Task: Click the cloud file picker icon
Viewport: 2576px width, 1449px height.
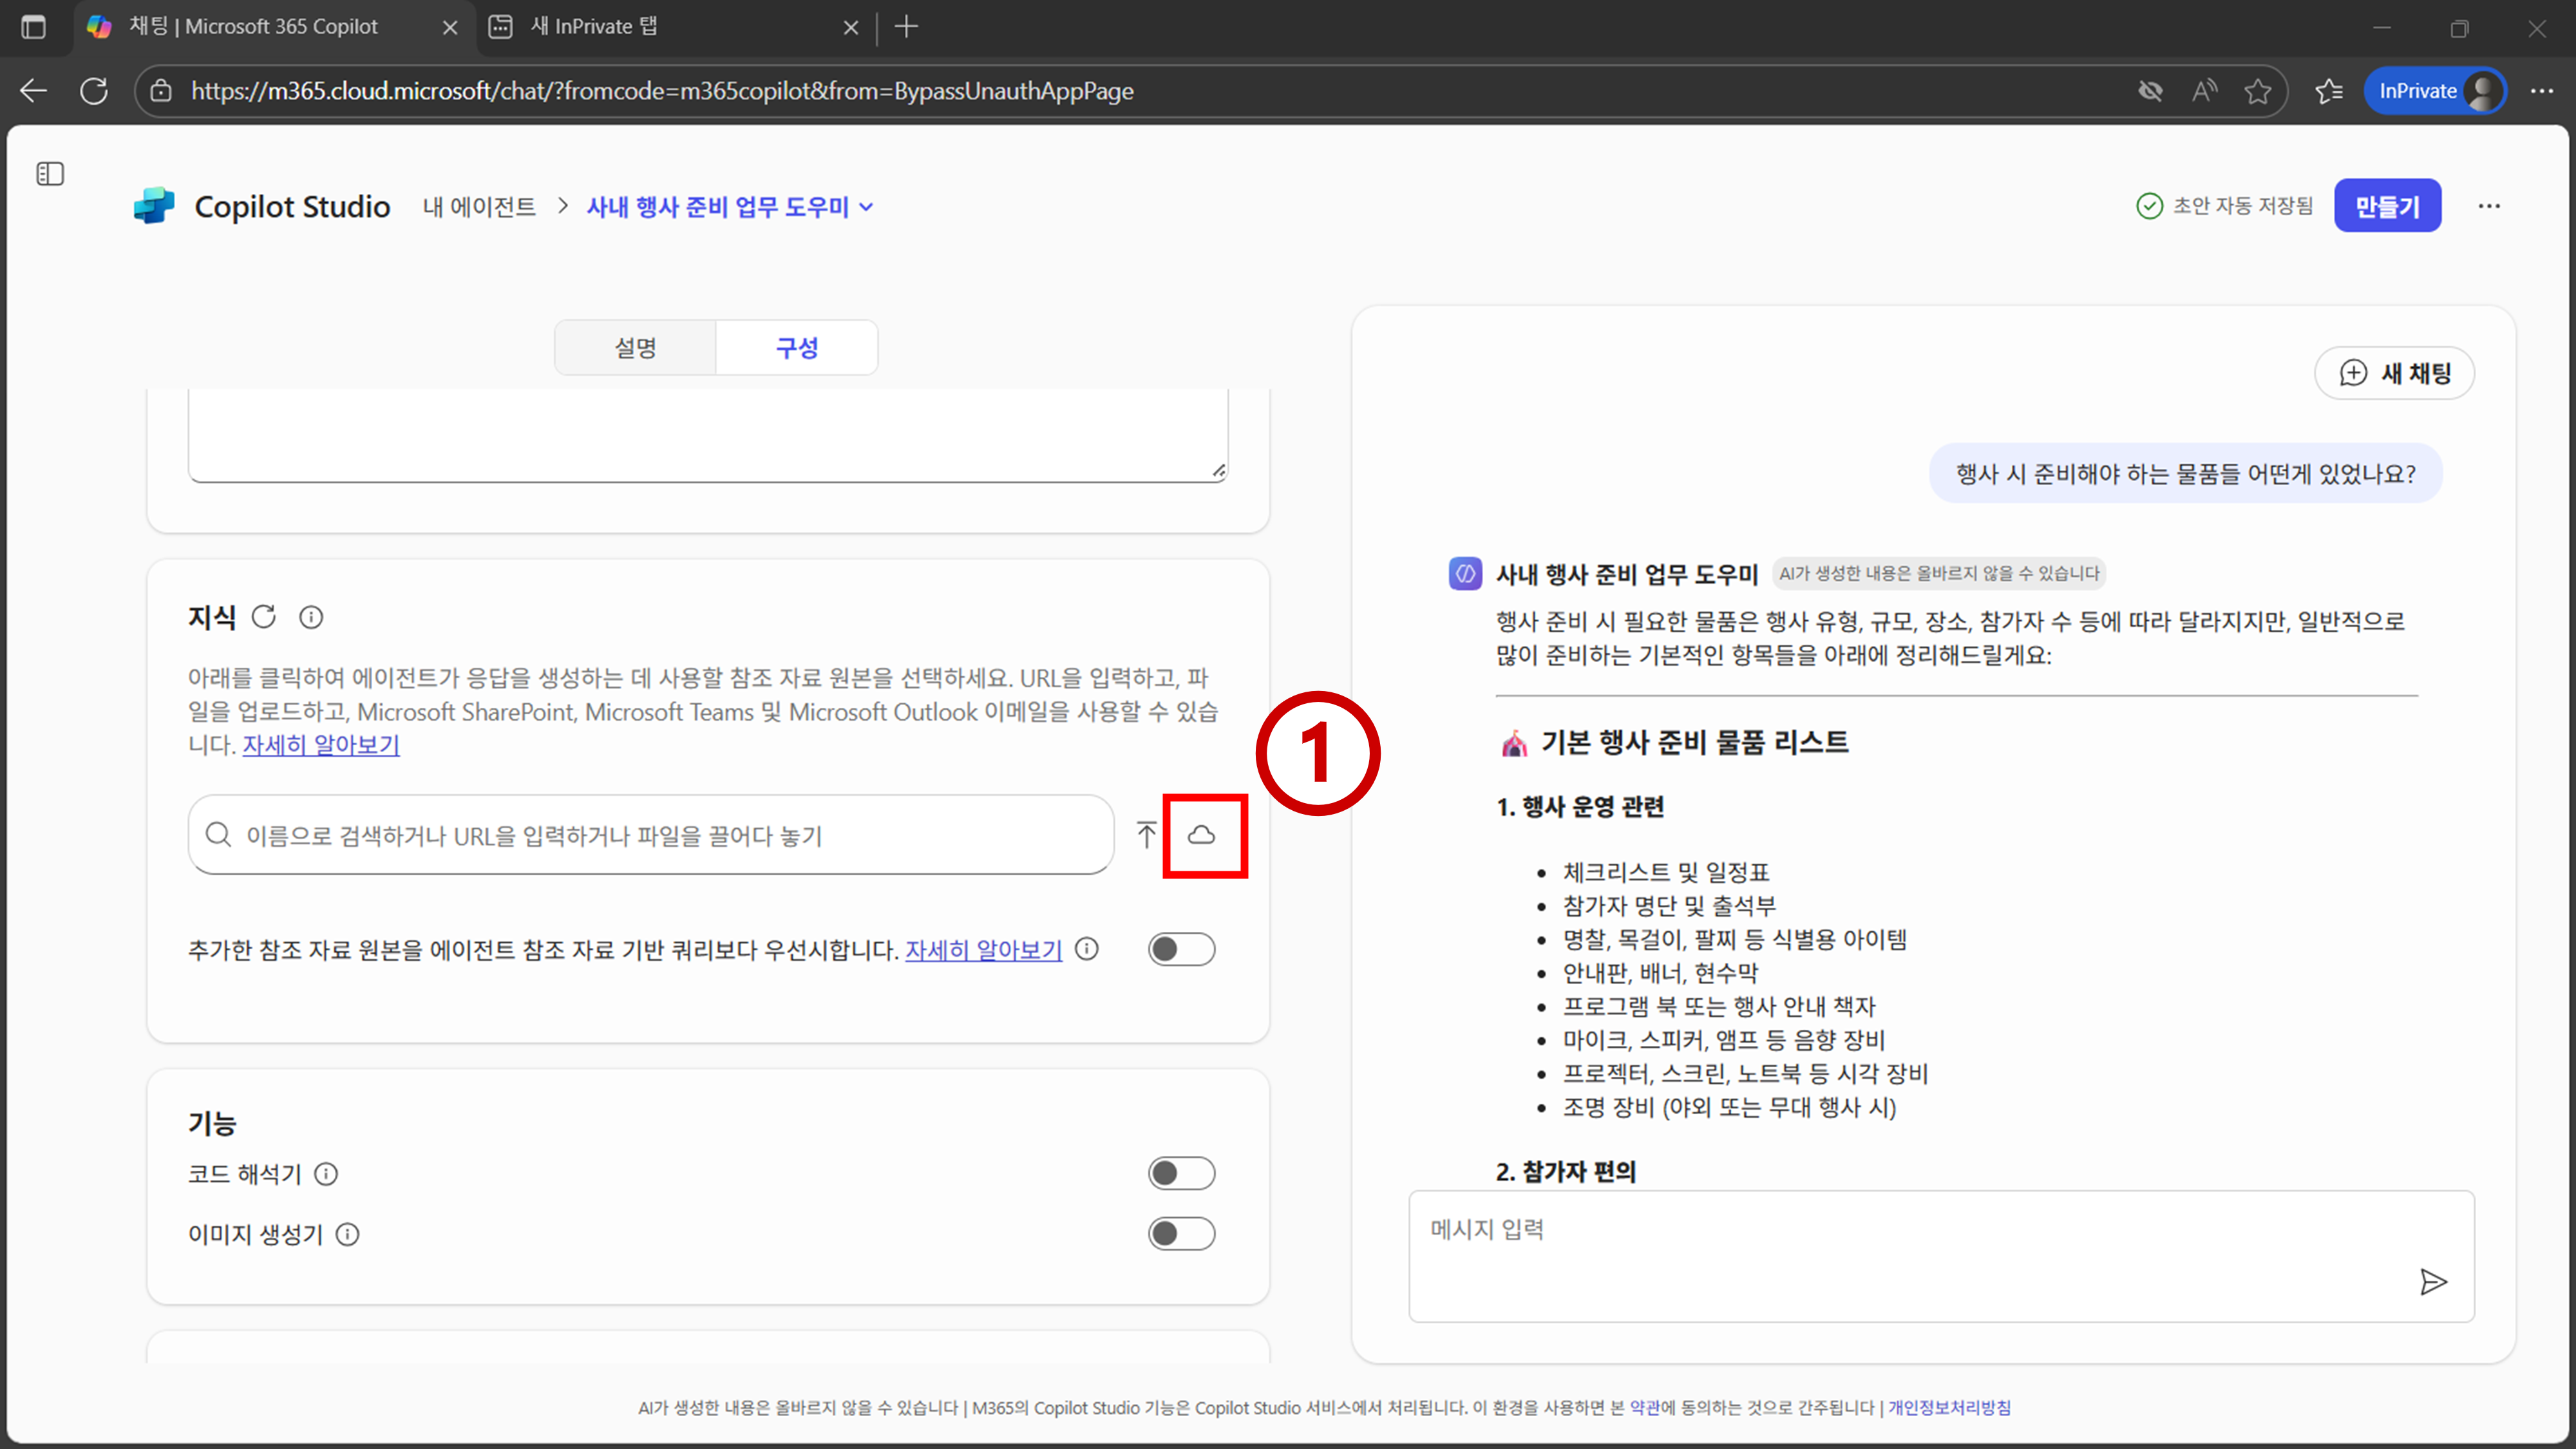Action: point(1201,835)
